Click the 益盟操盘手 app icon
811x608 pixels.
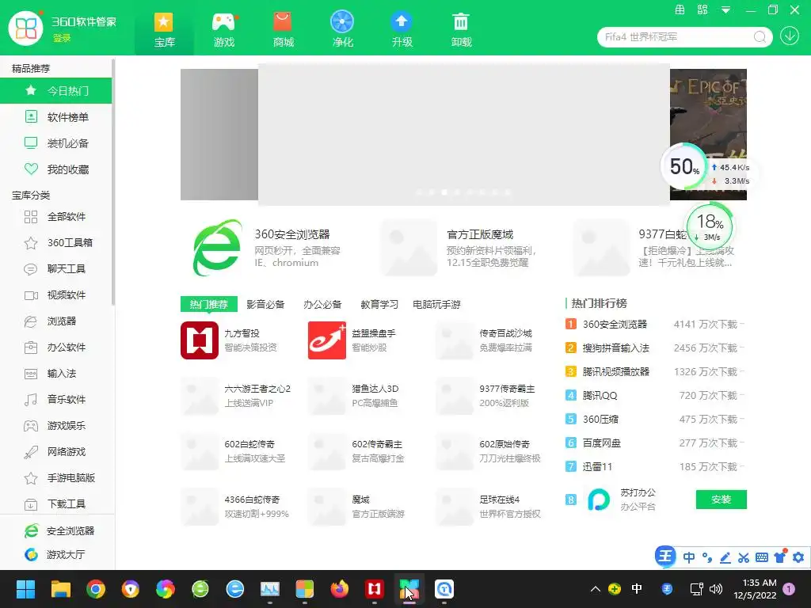click(327, 340)
